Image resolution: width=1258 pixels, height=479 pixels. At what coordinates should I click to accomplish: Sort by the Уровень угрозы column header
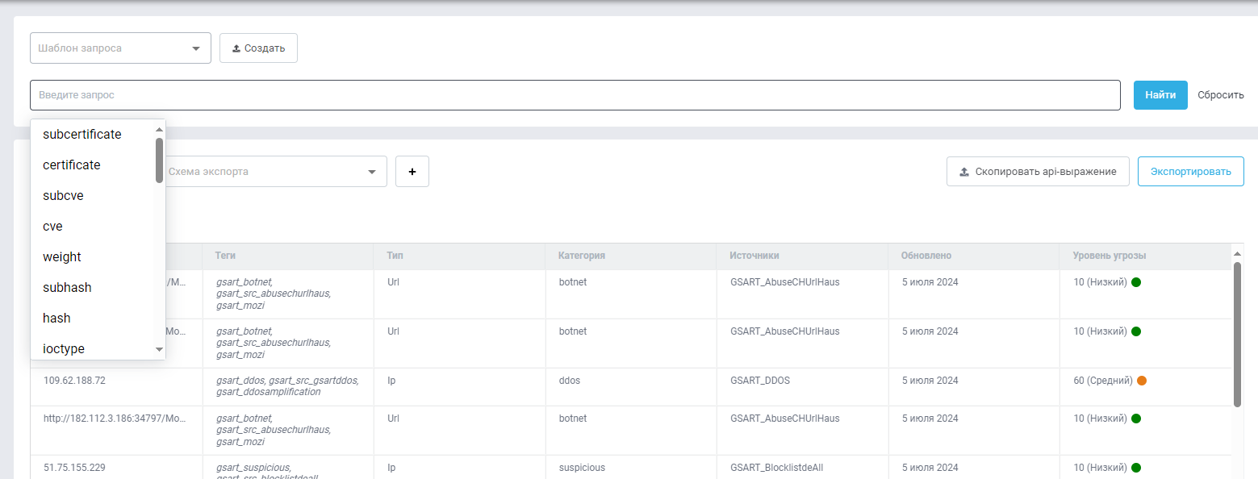coord(1109,256)
